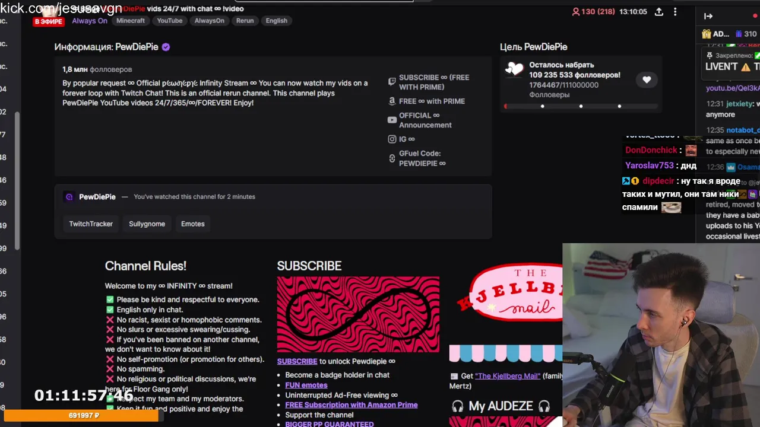Viewport: 760px width, 427px height.
Task: Collapse the chat panel with arrow icon
Action: 708,16
